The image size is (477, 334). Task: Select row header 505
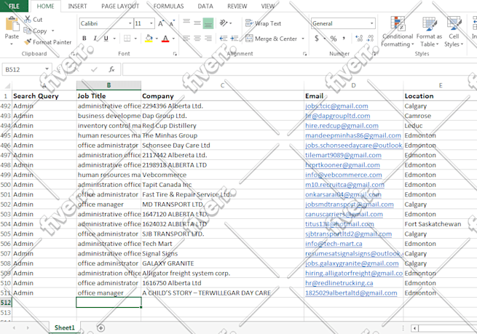pyautogui.click(x=6, y=234)
